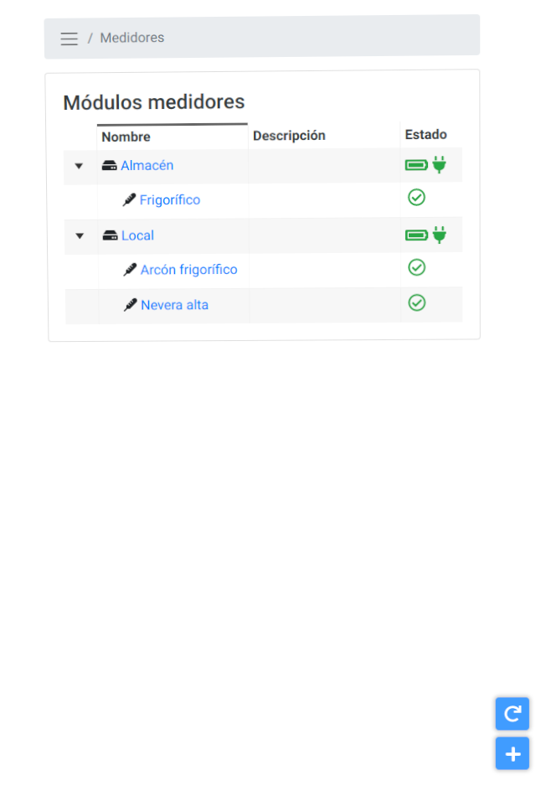Viewport: 536px width, 796px height.
Task: Click the blue plus add button
Action: coord(513,754)
